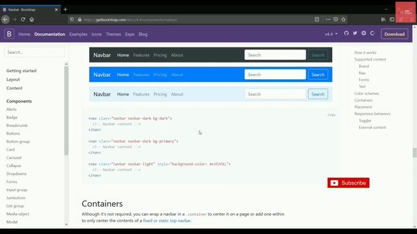Copy the navbar code example
The height and width of the screenshot is (234, 417).
(332, 115)
